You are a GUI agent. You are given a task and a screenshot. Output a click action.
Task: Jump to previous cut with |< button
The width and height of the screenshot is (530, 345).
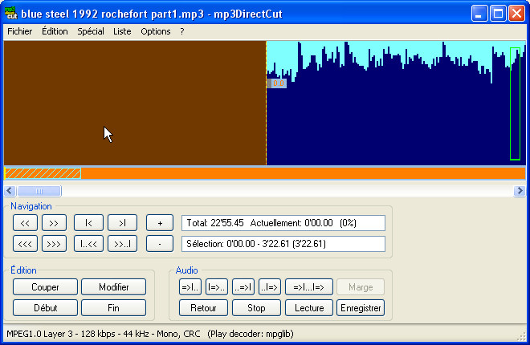(x=88, y=223)
